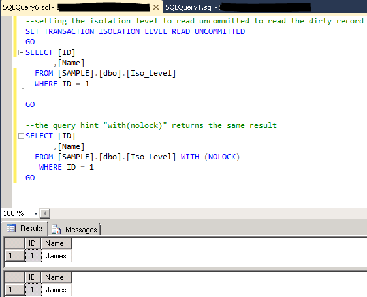Click the top-left select-all corner of first grid

[x=14, y=243]
